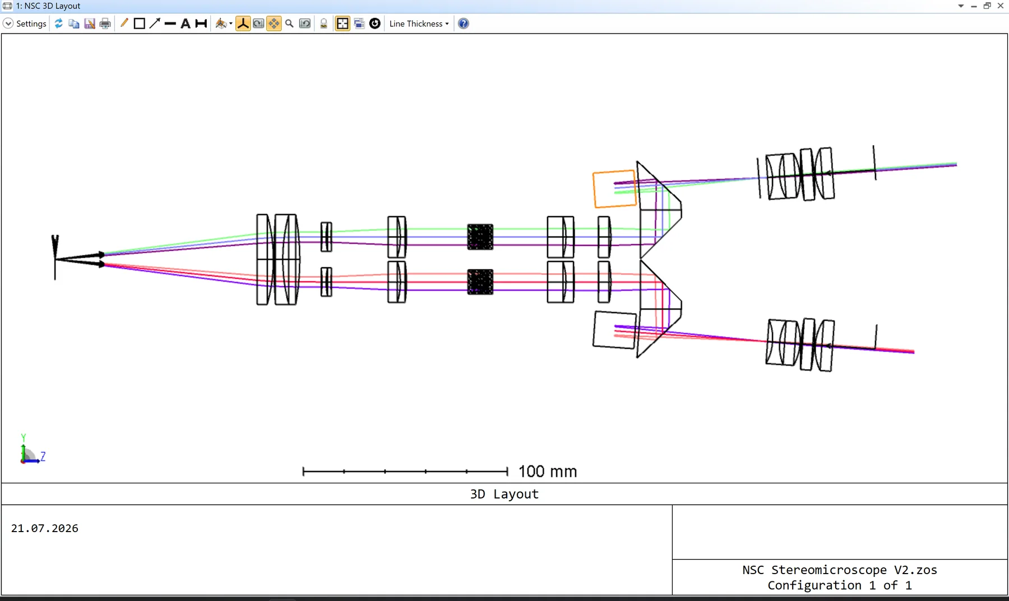
Task: Click the rotate view icon
Action: [258, 24]
